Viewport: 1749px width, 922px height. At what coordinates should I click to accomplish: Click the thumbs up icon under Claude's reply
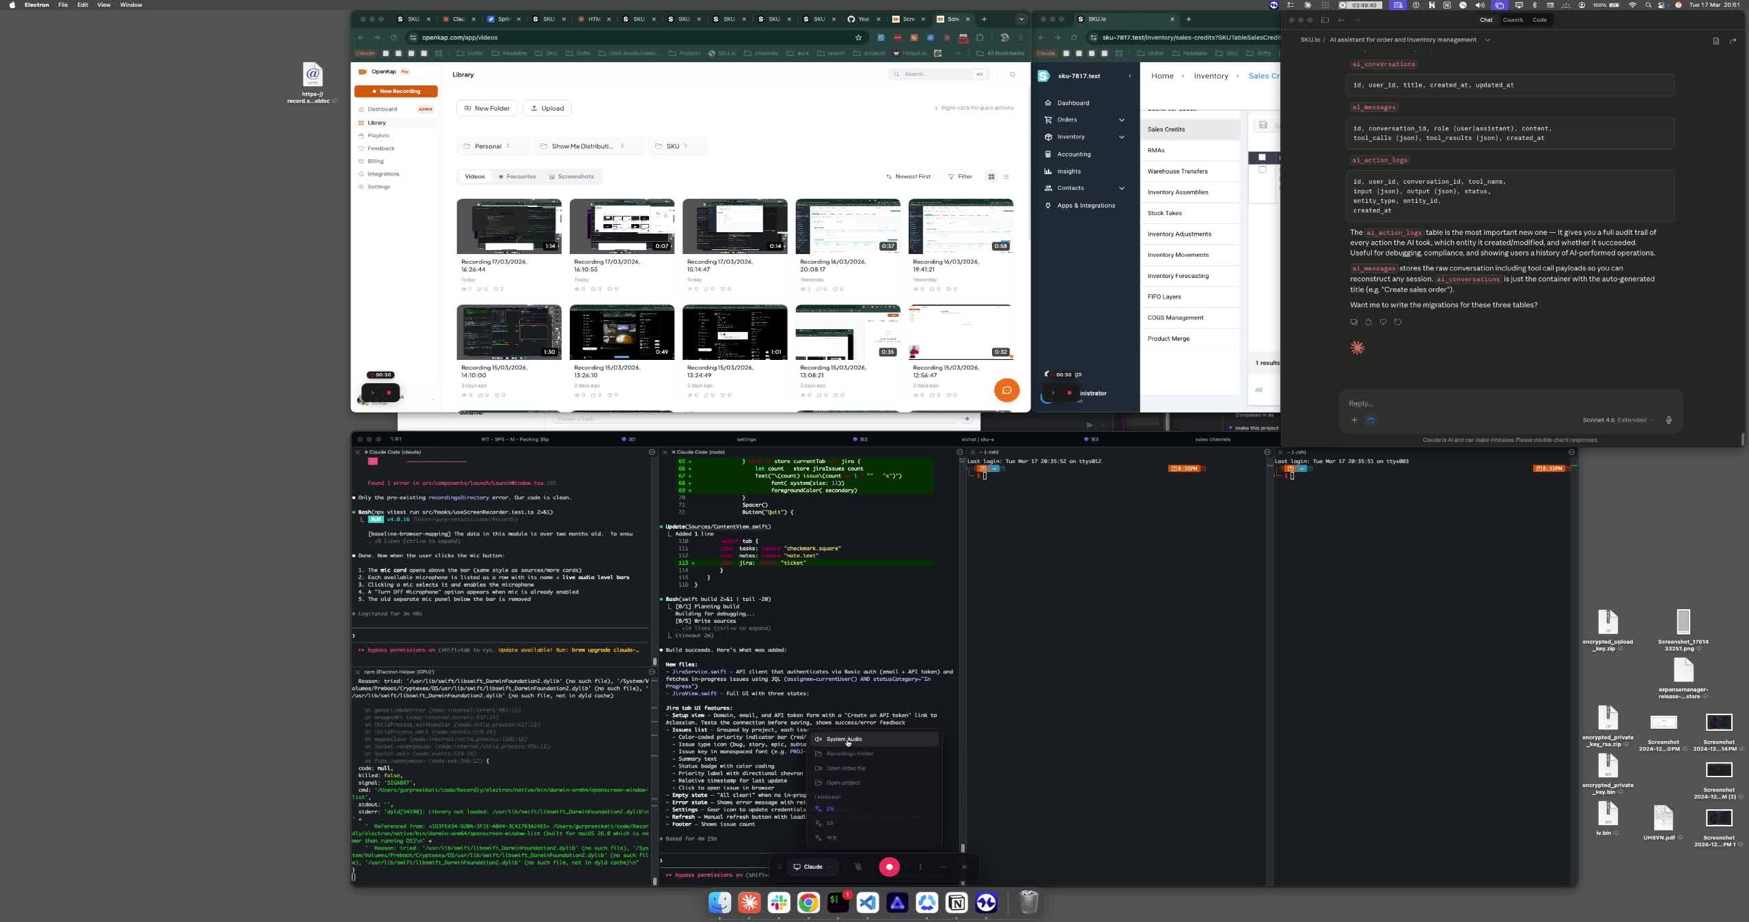[1368, 322]
